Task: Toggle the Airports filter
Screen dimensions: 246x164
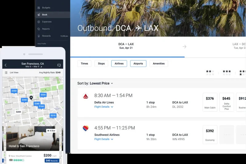Action: [x=138, y=64]
